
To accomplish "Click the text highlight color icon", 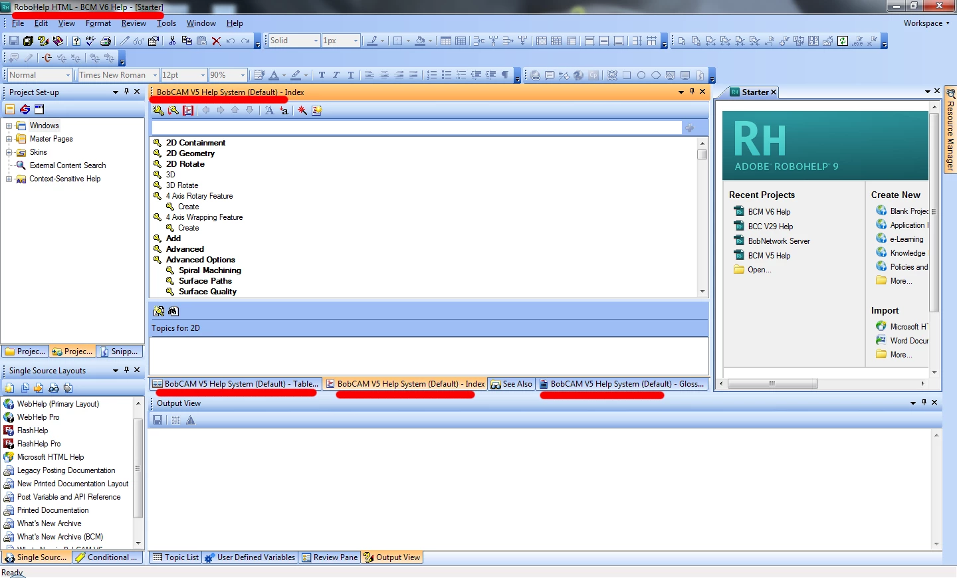I will pos(296,75).
